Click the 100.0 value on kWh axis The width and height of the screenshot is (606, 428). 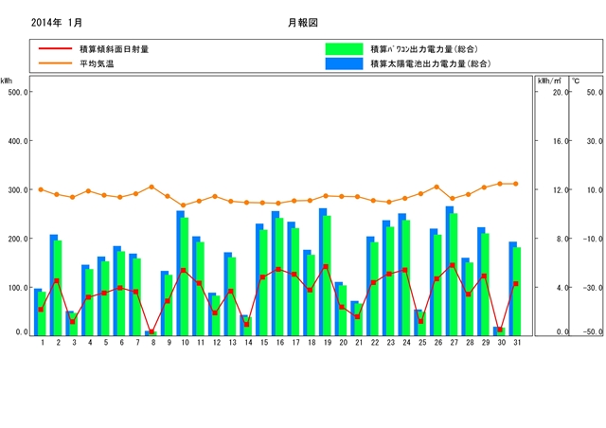pyautogui.click(x=18, y=288)
